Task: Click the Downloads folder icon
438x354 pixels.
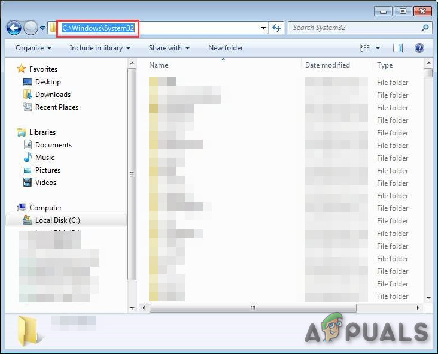Action: (x=28, y=94)
